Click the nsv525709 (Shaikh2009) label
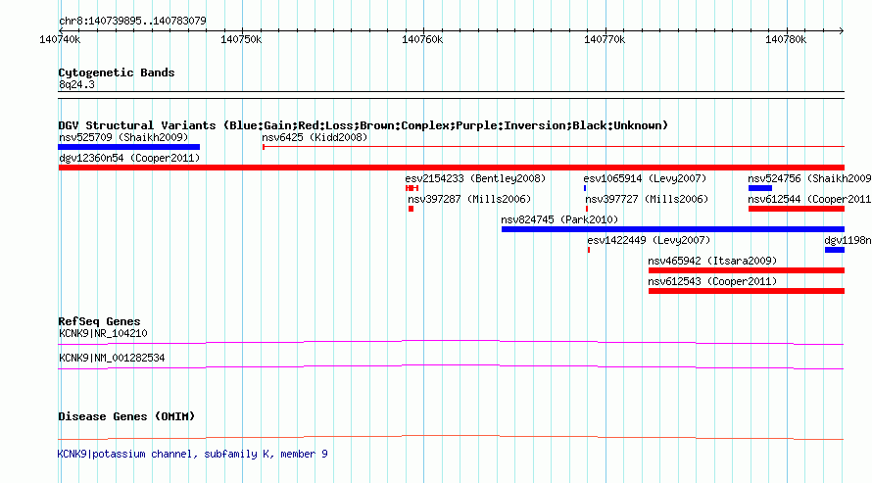Screen dimensions: 872x483 [123, 137]
